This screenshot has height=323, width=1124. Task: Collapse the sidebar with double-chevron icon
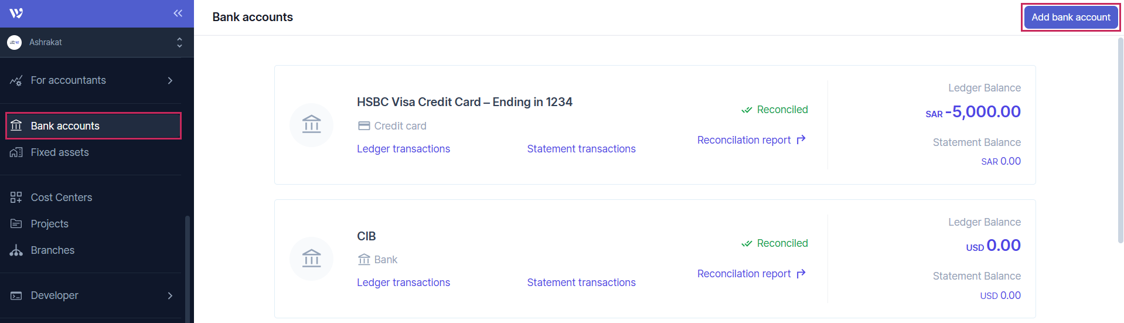[x=178, y=13]
